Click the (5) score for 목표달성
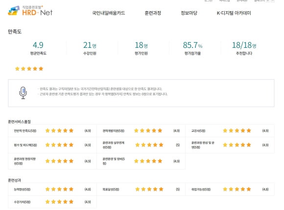284x210 pixels. [x=178, y=189]
